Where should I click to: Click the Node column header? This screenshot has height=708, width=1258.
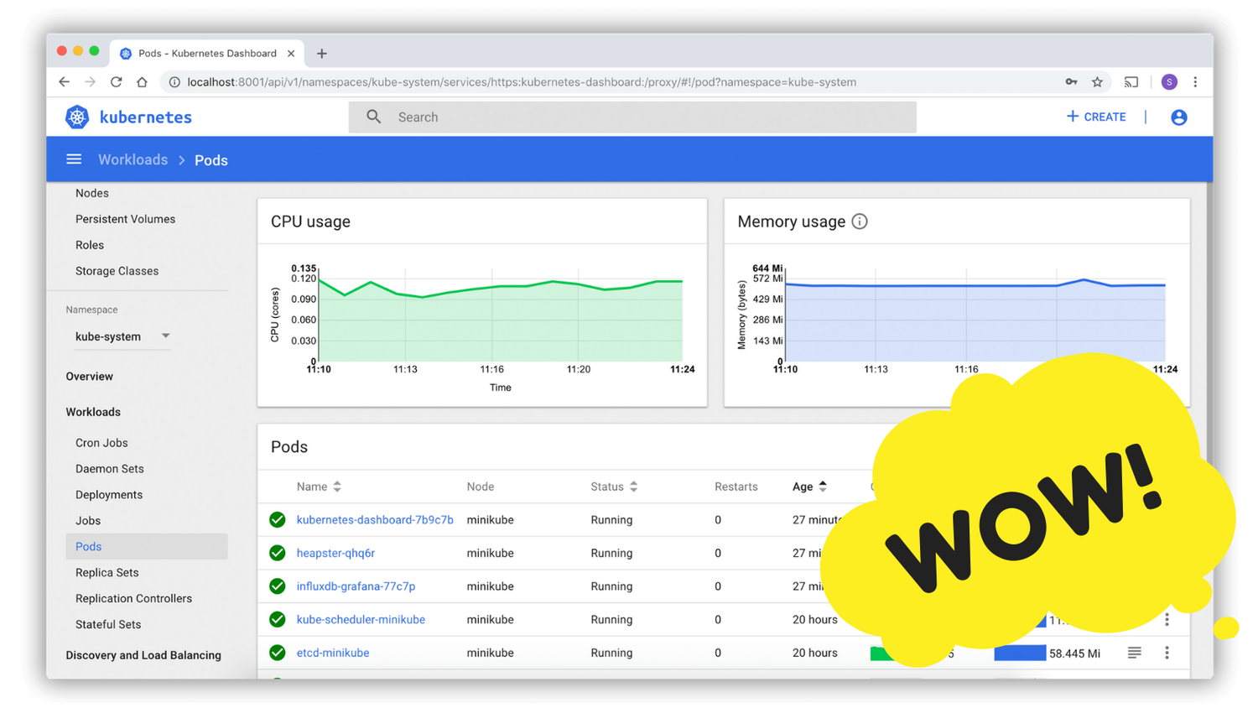pos(481,487)
